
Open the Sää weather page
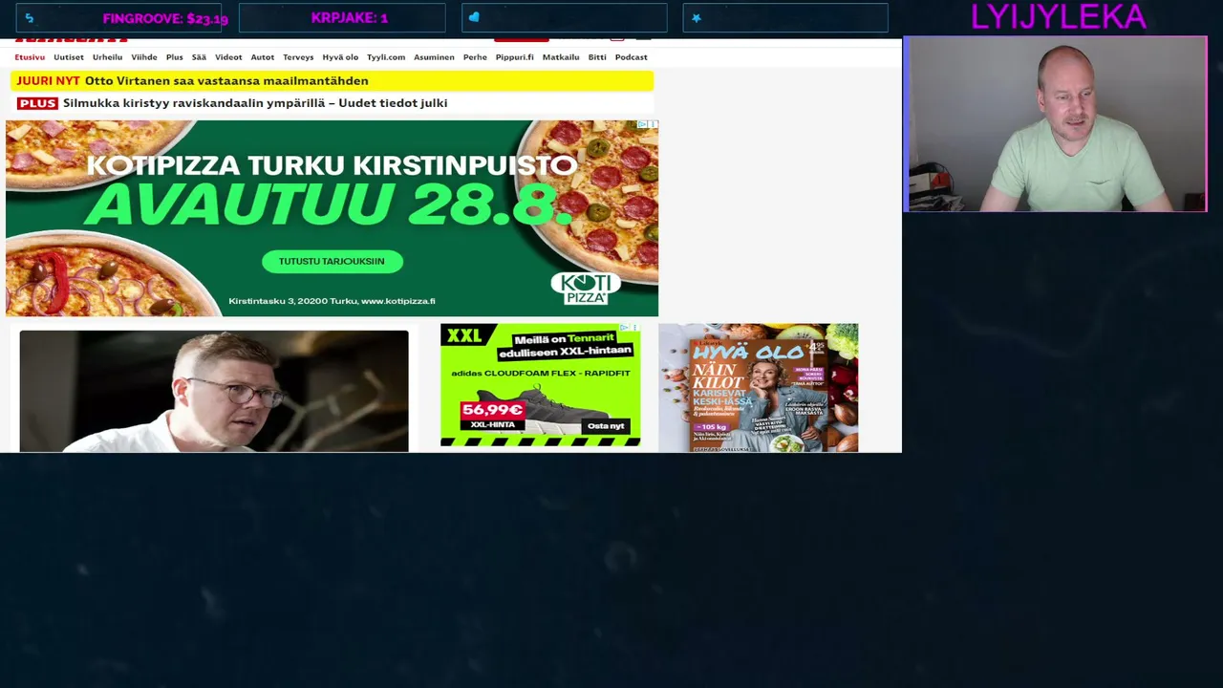pos(199,57)
